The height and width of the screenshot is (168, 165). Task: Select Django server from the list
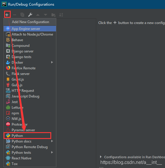coord(30,51)
